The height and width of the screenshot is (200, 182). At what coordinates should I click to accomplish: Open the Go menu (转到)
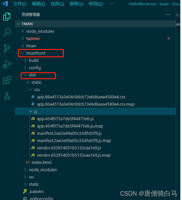coord(96,4)
